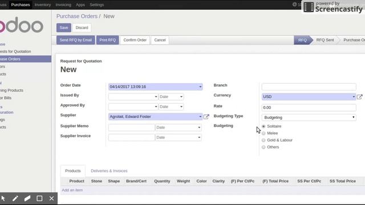Click the SS Per Ct/Pc column header

coord(309,181)
